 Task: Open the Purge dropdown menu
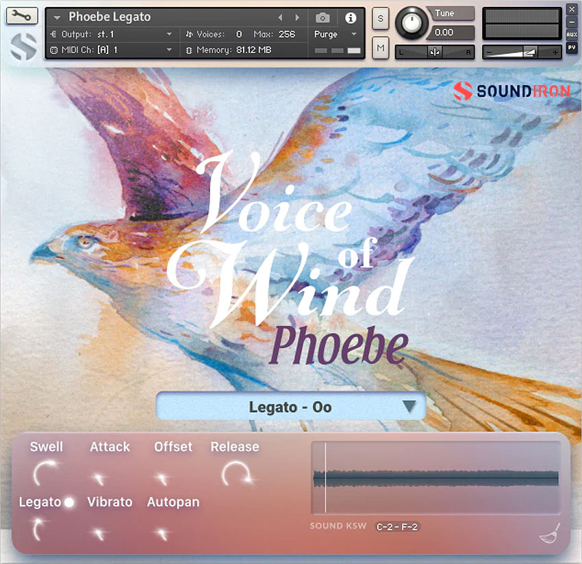pyautogui.click(x=336, y=34)
